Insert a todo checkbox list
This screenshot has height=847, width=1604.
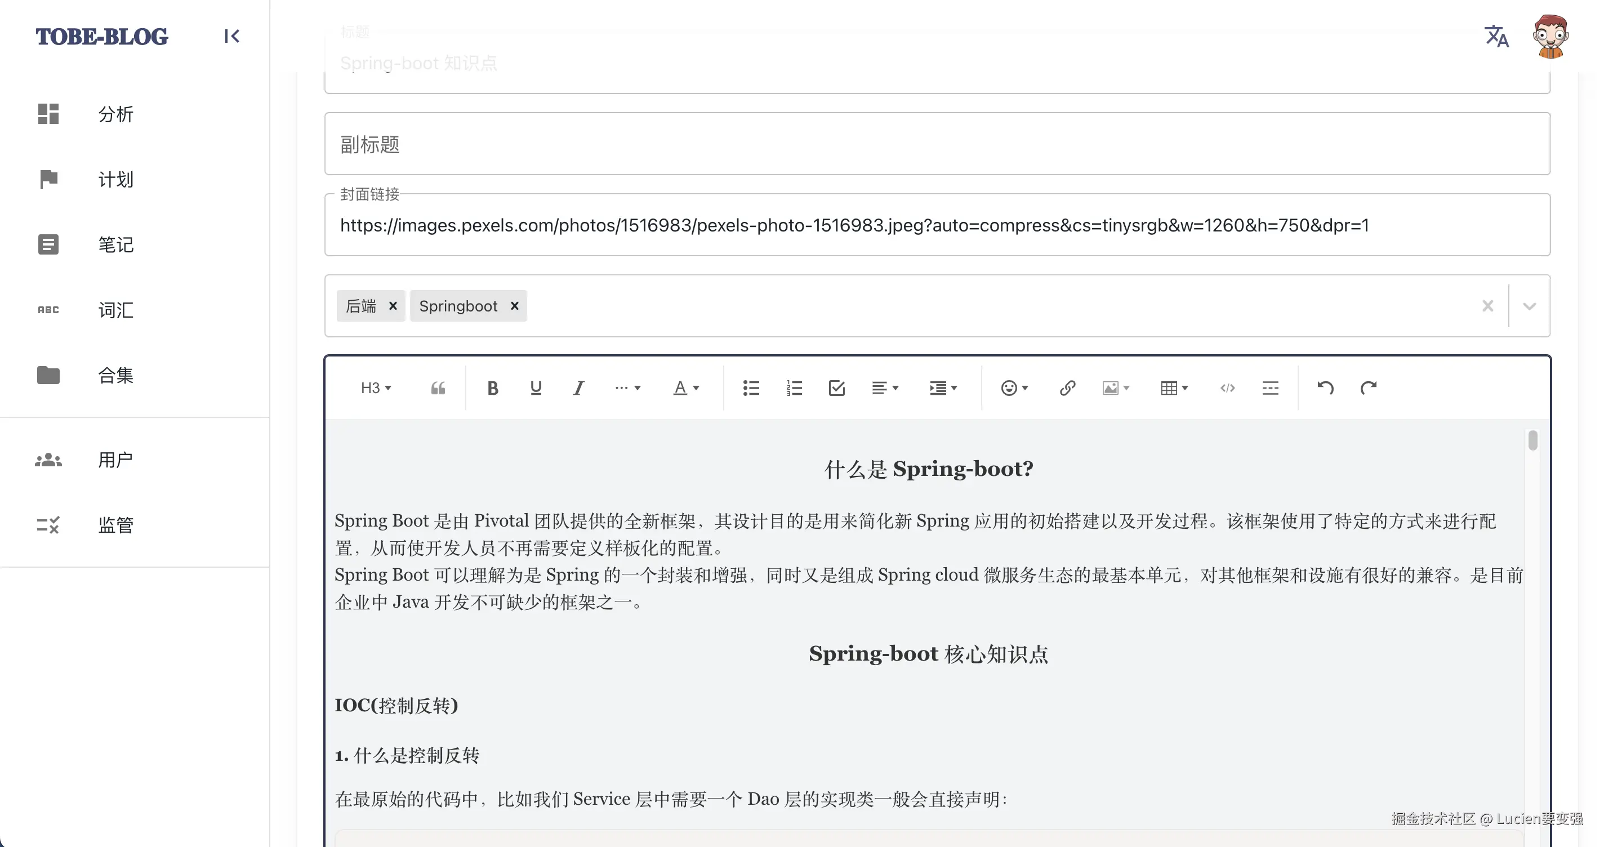coord(837,388)
